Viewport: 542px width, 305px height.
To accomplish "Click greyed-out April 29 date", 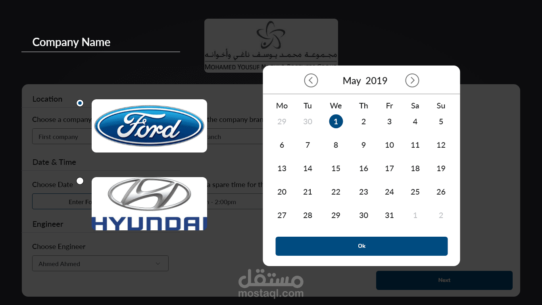I will 282,122.
